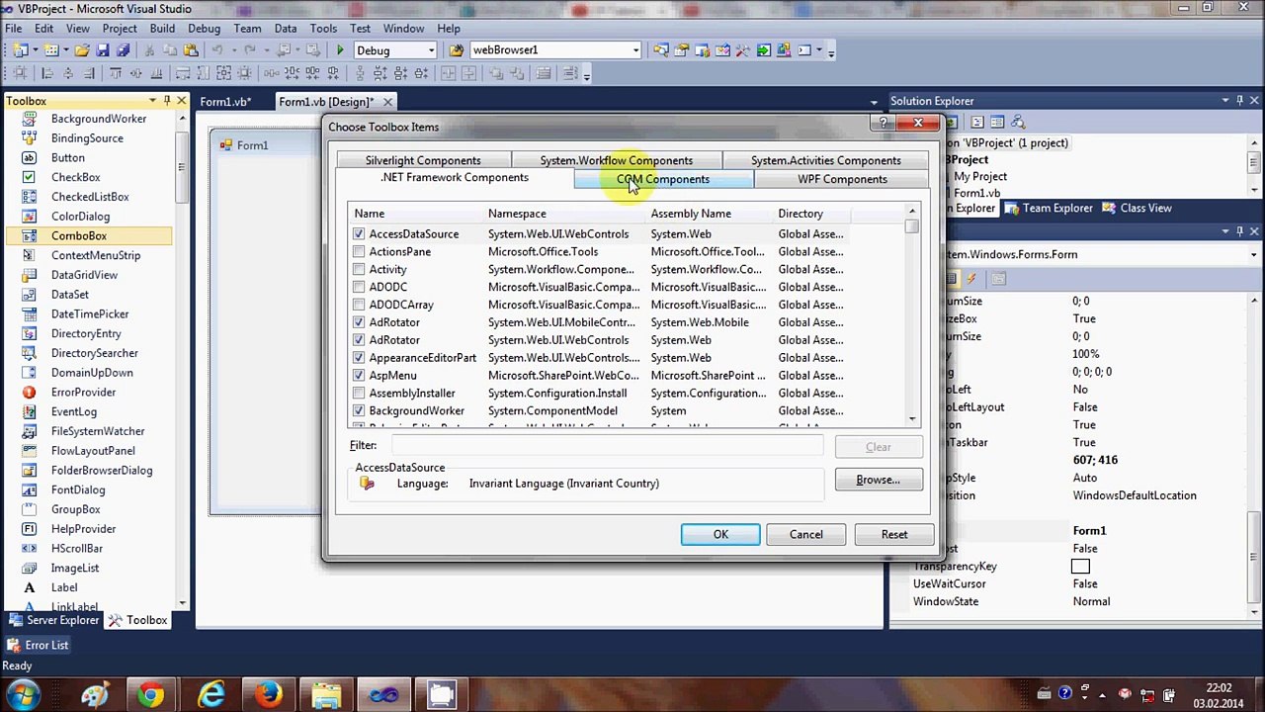Click the Align Rights layout icon

tap(89, 73)
